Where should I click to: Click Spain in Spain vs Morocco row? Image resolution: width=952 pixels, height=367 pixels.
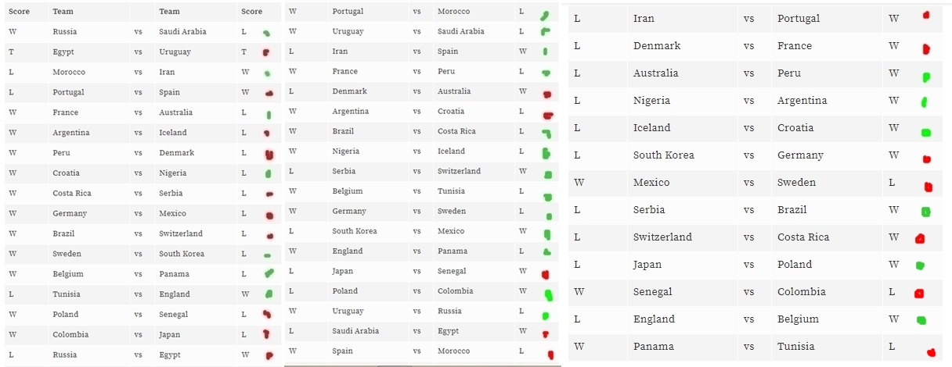pyautogui.click(x=341, y=351)
